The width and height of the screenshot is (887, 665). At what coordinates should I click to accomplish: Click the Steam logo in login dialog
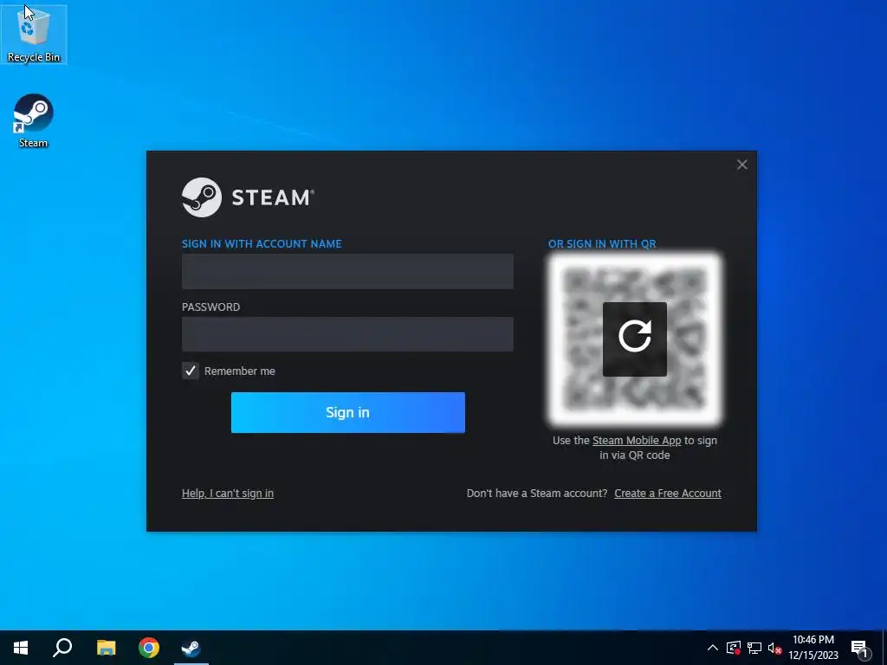click(201, 197)
